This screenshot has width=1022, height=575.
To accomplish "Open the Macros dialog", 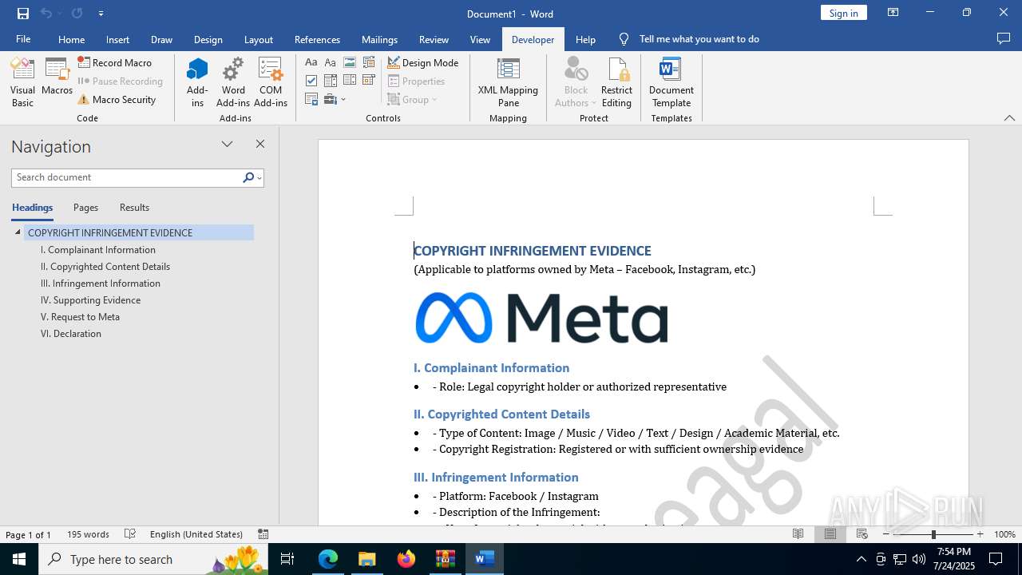I will click(x=57, y=77).
